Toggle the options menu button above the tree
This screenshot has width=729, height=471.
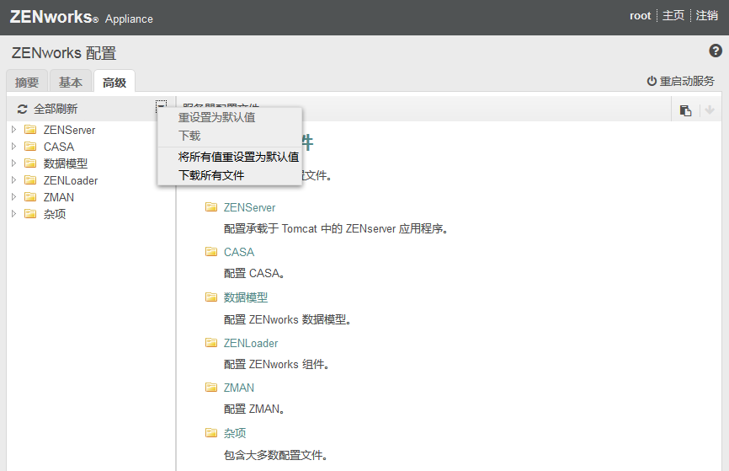pos(161,105)
